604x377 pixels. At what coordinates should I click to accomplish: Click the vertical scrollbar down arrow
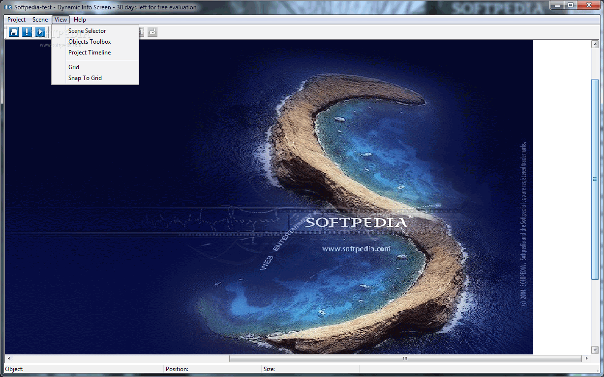pyautogui.click(x=595, y=350)
